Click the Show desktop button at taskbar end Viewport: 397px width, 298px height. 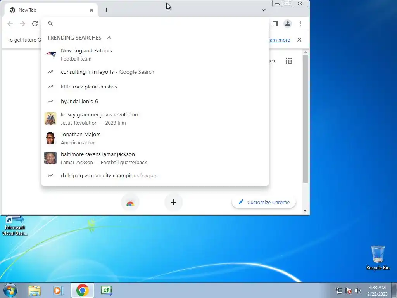pos(394,290)
